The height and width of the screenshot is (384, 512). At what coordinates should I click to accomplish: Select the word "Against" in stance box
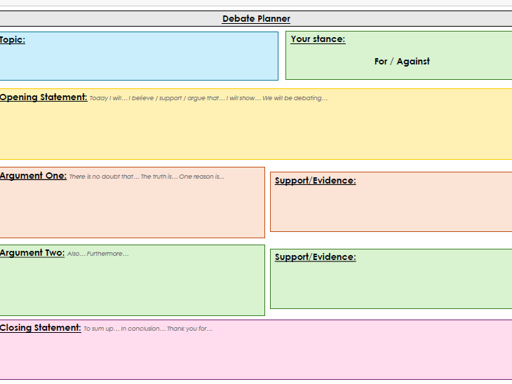coord(413,62)
